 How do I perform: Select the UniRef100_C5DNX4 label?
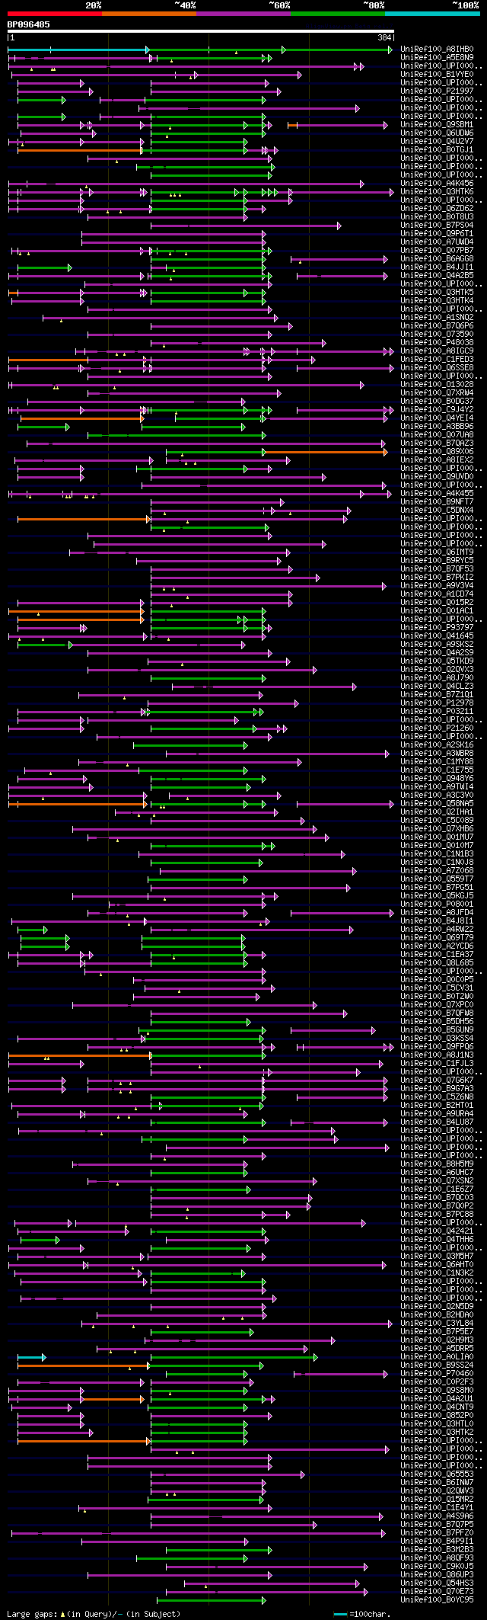[x=437, y=511]
